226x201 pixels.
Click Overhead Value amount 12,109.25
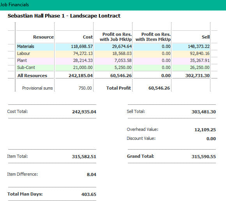coord(205,130)
